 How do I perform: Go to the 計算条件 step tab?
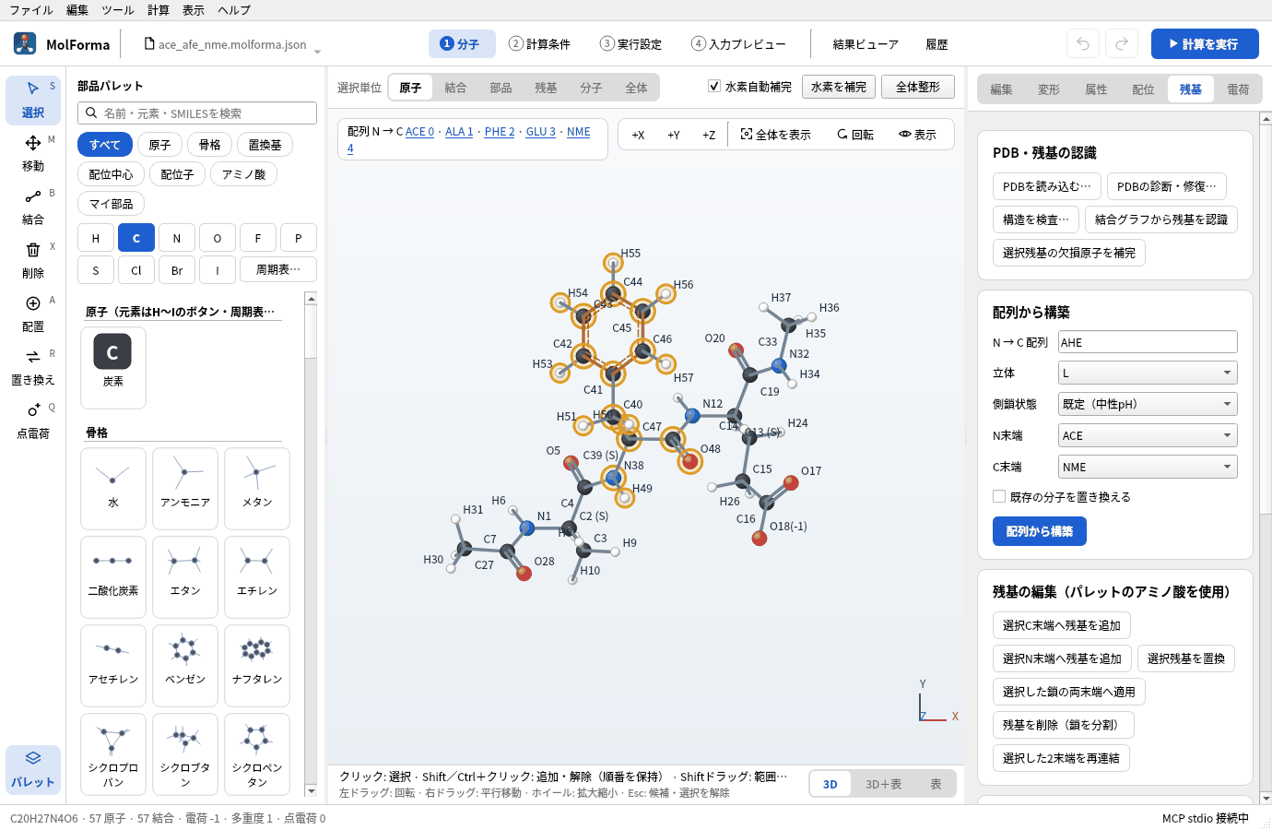click(540, 43)
